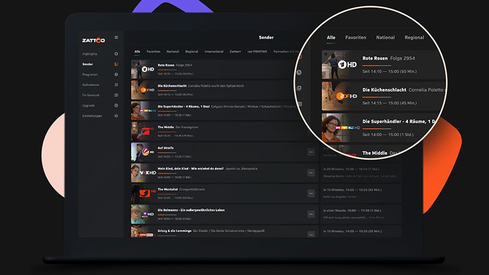This screenshot has width=489, height=275.
Task: Switch to the Favoriten tab in laptop view
Action: coord(153,51)
